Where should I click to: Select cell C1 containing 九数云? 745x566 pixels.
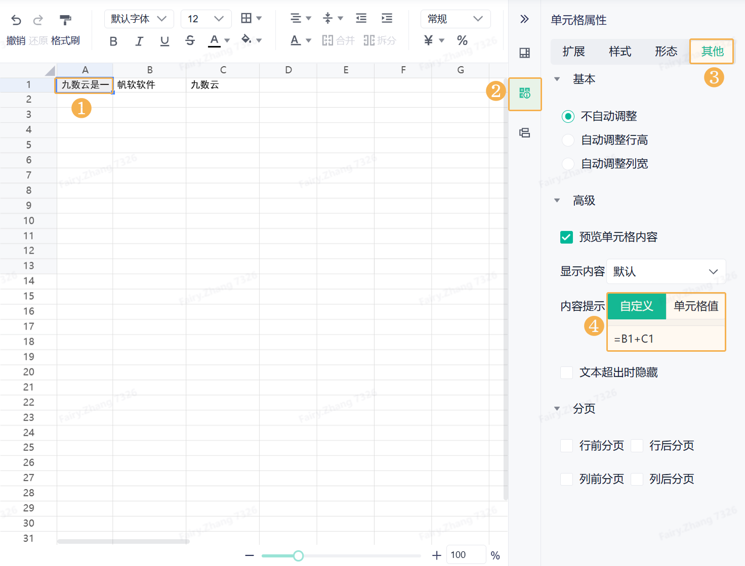223,85
